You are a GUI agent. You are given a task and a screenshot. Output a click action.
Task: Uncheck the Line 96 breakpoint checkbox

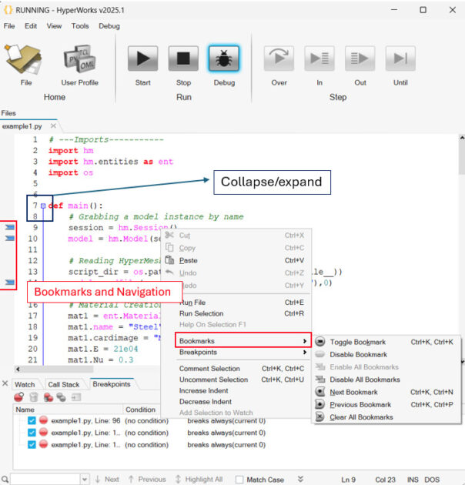(32, 421)
